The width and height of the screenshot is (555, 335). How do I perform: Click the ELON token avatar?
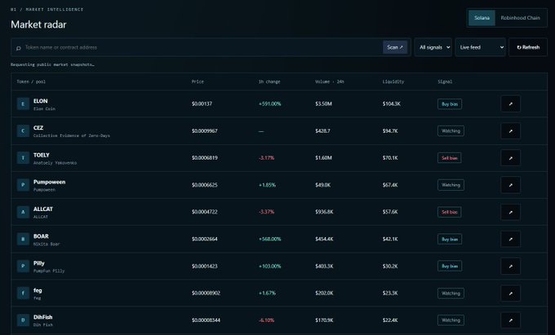coord(23,104)
